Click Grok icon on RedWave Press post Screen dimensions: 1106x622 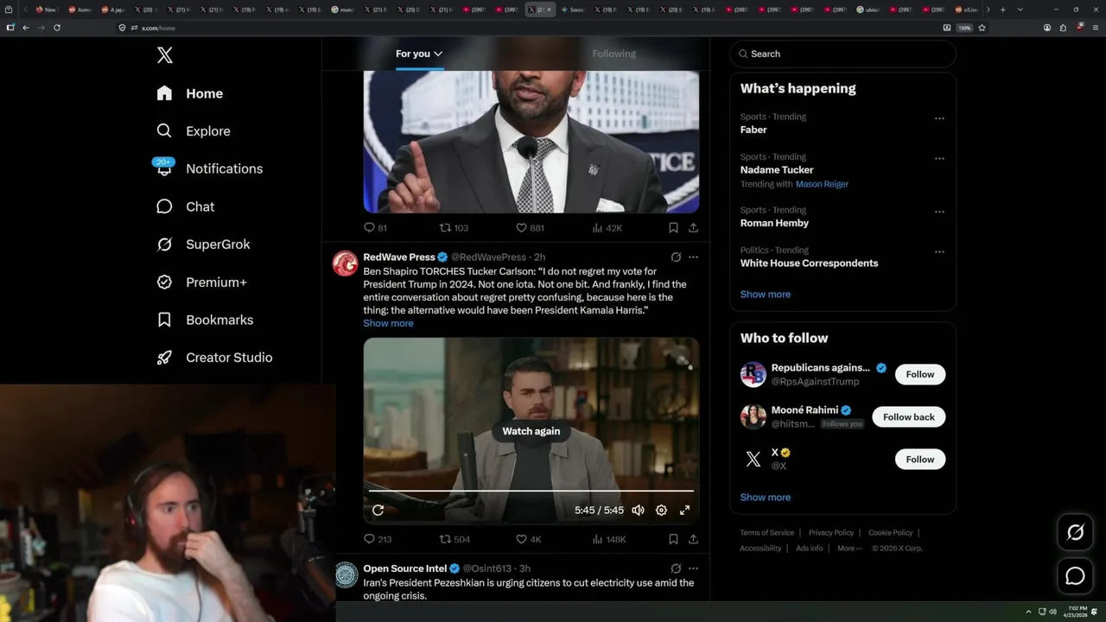[676, 257]
